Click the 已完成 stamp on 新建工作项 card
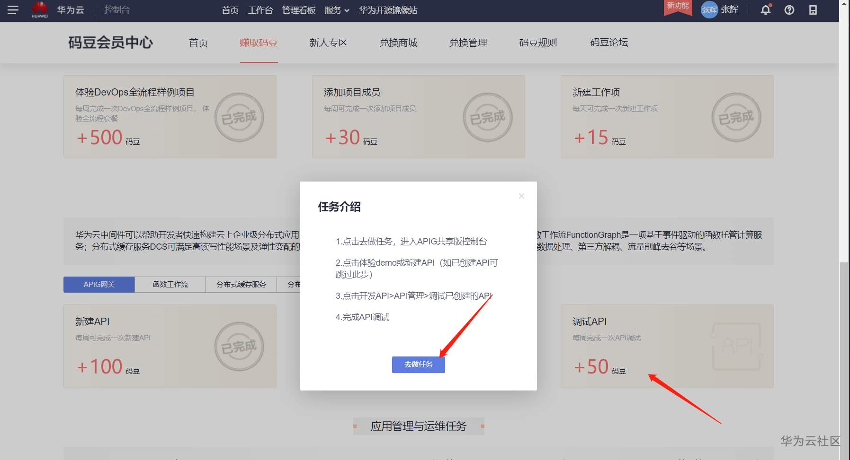Screen dimensions: 850x460 pos(736,117)
